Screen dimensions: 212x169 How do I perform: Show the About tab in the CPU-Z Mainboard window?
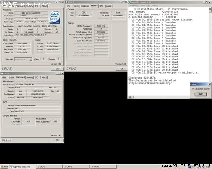[44, 77]
